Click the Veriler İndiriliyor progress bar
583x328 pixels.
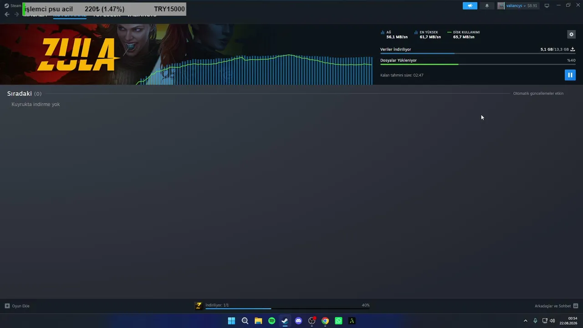point(478,54)
